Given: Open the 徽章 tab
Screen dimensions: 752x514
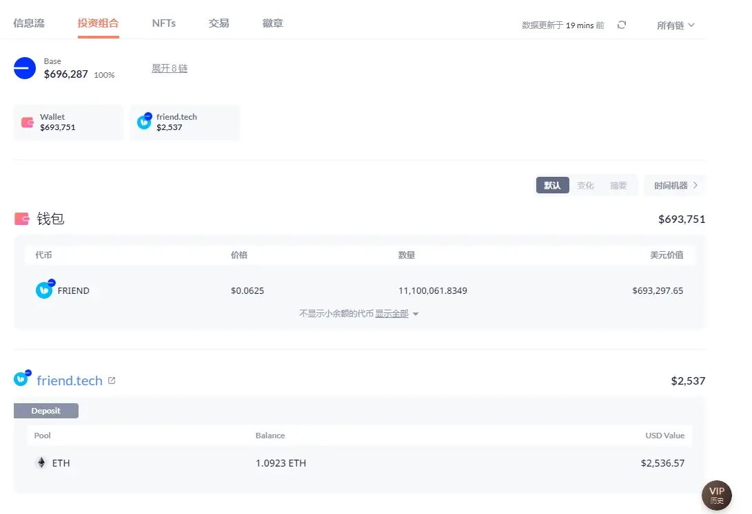Looking at the screenshot, I should [x=272, y=23].
